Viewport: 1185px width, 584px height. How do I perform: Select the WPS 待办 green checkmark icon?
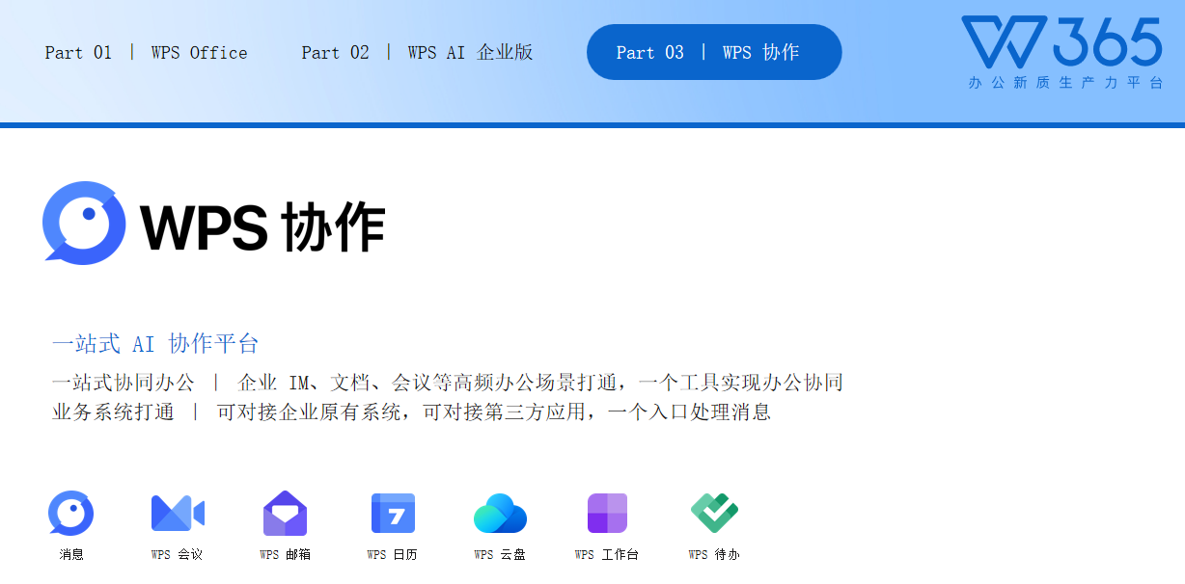[x=714, y=514]
